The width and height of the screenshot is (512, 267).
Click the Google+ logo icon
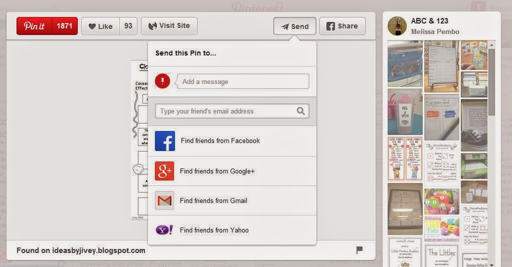[164, 171]
